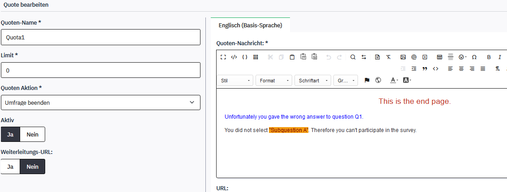The width and height of the screenshot is (507, 192).
Task: Insert an image into the message
Action: pos(403,57)
